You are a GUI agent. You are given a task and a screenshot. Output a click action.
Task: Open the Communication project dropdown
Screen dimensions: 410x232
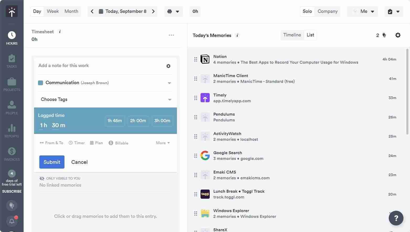coord(105,83)
